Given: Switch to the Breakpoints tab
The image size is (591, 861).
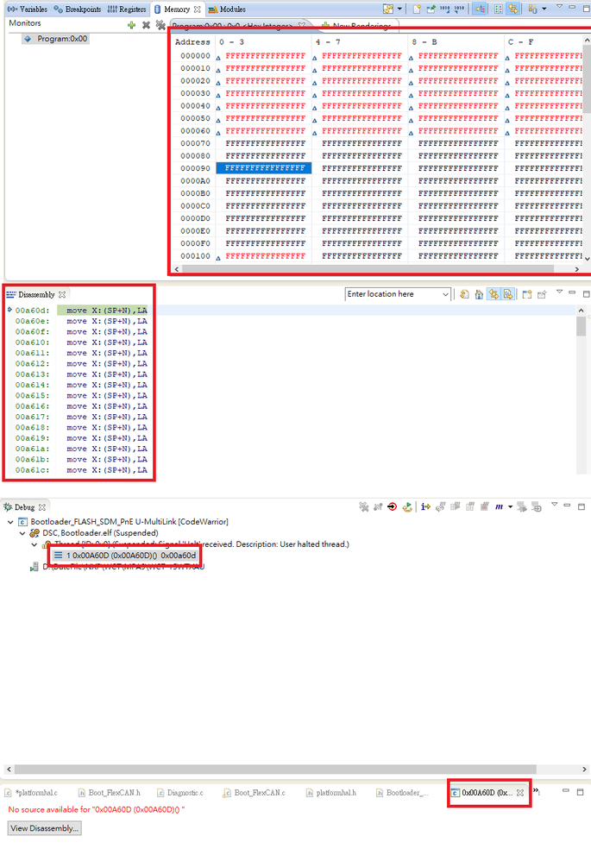Looking at the screenshot, I should point(78,9).
